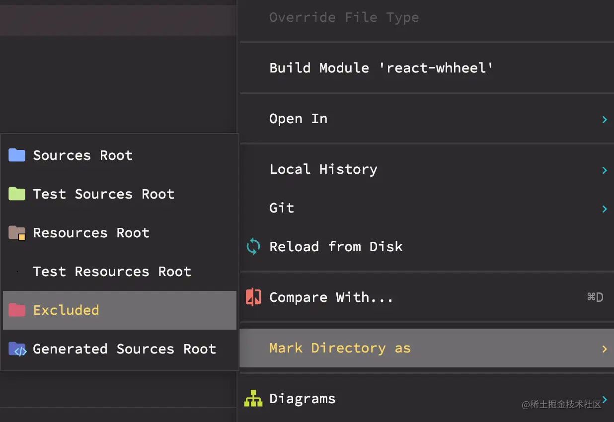Click the Generated Sources Root code folder icon
This screenshot has width=614, height=422.
(17, 349)
